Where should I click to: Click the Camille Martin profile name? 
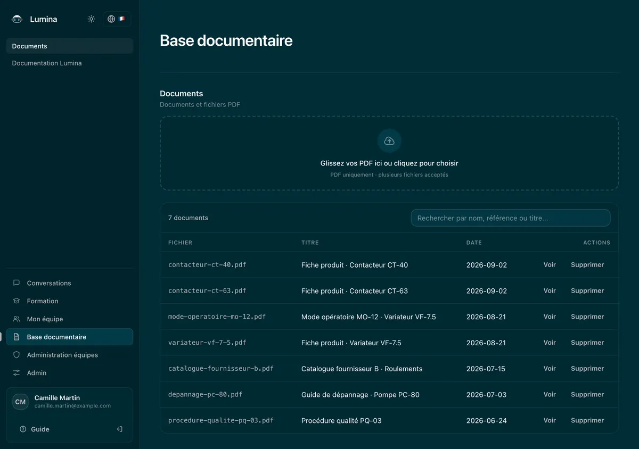coord(57,398)
